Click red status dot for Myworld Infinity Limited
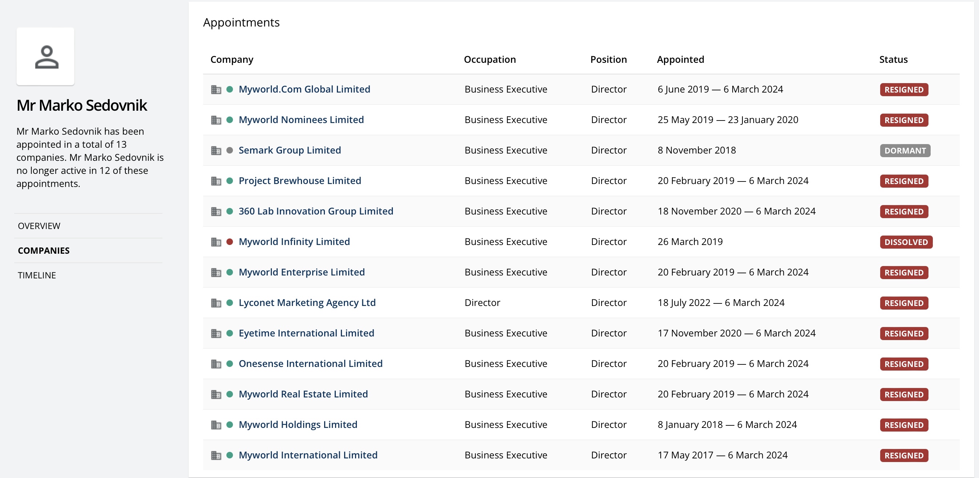Image resolution: width=979 pixels, height=478 pixels. click(x=230, y=241)
